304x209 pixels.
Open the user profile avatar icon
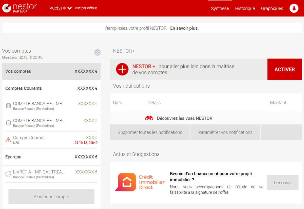(294, 8)
